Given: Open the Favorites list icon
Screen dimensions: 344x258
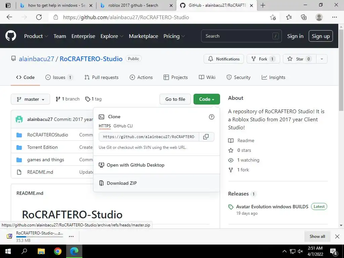Looking at the screenshot, I should pos(289,17).
